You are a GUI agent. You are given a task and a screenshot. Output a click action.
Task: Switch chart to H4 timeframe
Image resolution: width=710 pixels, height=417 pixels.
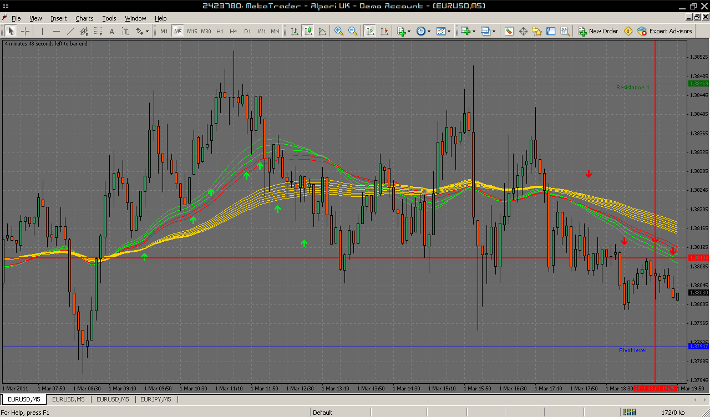tap(234, 31)
